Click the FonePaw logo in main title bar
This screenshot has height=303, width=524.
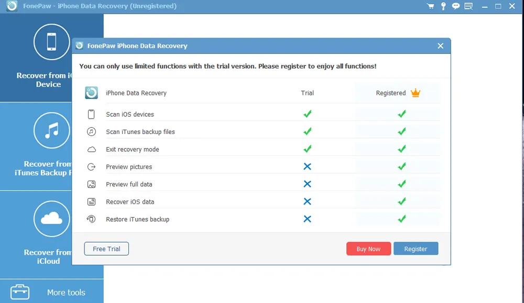tap(12, 6)
